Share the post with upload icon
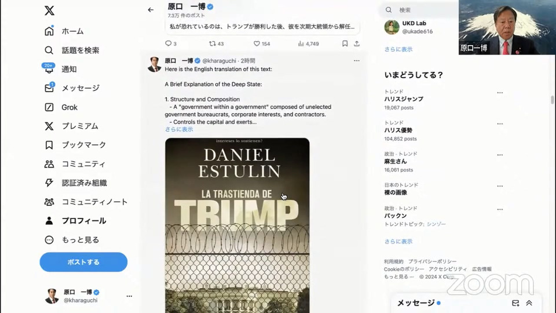The image size is (556, 313). [357, 43]
